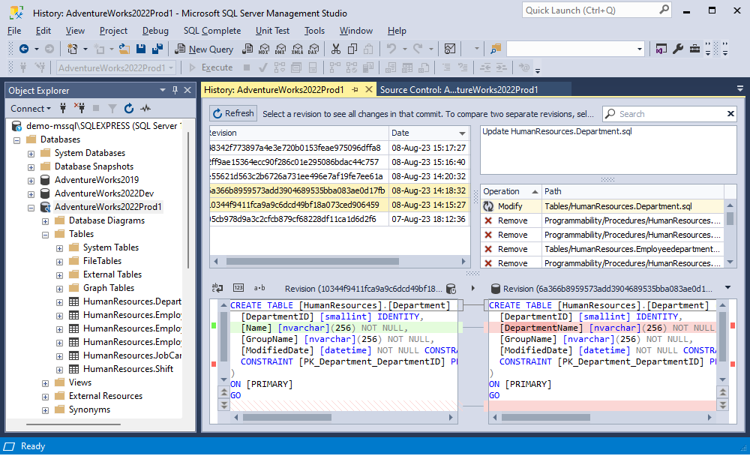The image size is (750, 456).
Task: Open the right revision dropdown arrow
Action: point(727,288)
